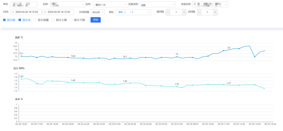Viewport: 283px width, 131px height.
Task: Uncheck the 显示点 checkbox
Action: [20, 20]
